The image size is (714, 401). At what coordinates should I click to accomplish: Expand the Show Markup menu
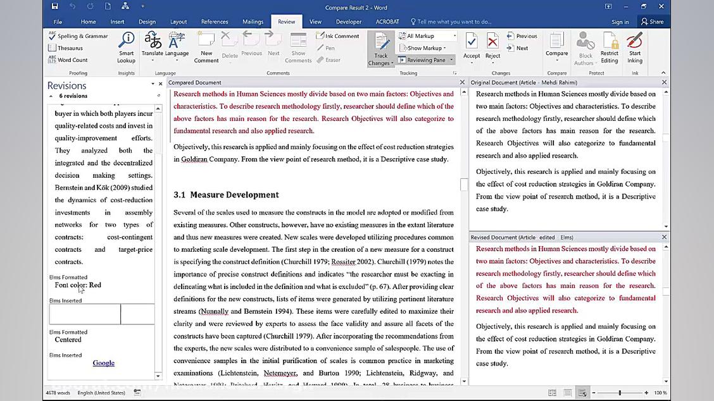click(423, 48)
